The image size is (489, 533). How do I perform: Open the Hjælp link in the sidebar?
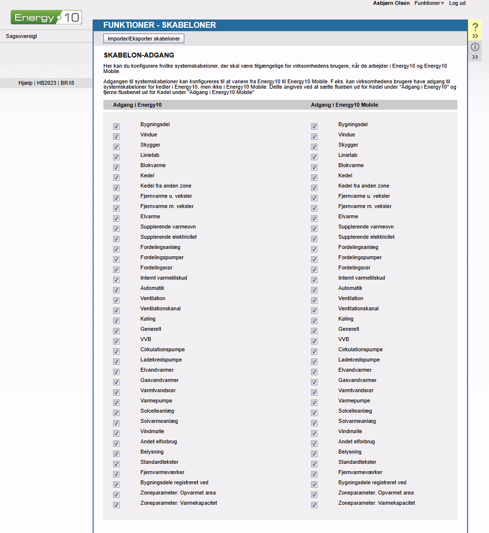click(25, 83)
